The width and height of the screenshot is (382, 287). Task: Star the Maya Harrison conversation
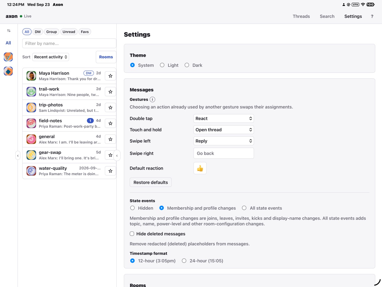(110, 76)
